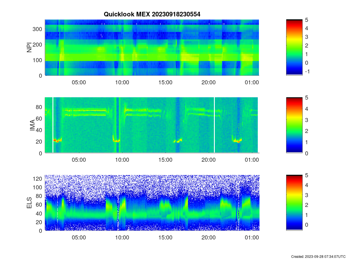Select the ELS spectrogram plot area
Screen dimensions: 346x259
pyautogui.click(x=152, y=203)
